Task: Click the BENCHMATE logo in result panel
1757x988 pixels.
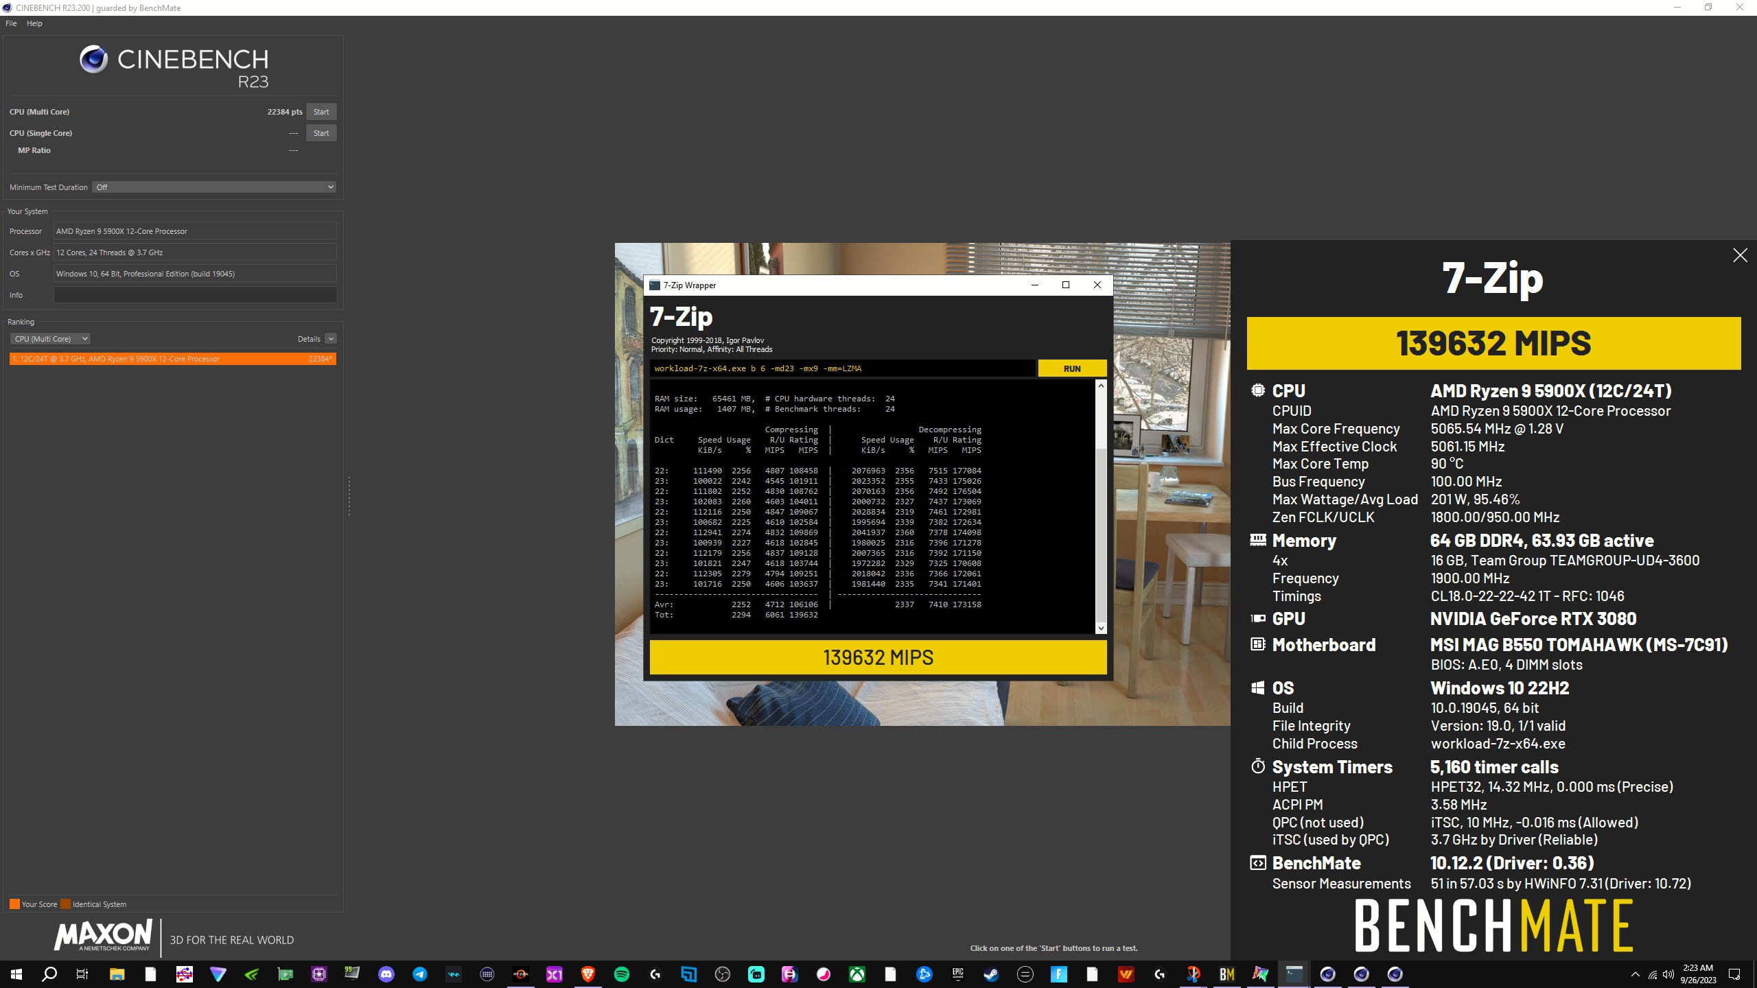Action: [1493, 926]
